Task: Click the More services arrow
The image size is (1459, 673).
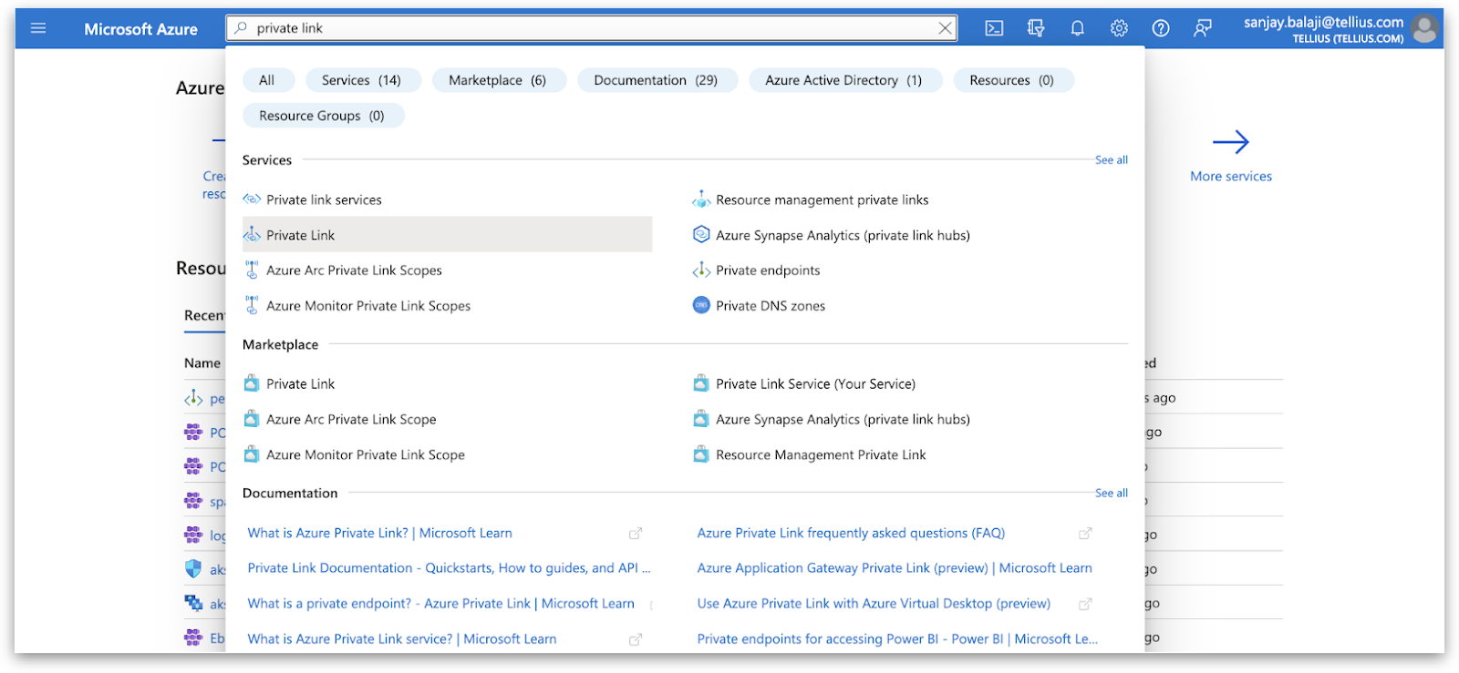Action: 1230,142
